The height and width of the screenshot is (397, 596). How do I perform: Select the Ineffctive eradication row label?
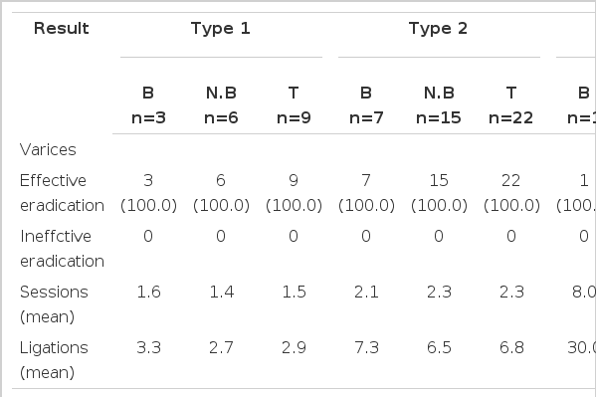coord(62,249)
